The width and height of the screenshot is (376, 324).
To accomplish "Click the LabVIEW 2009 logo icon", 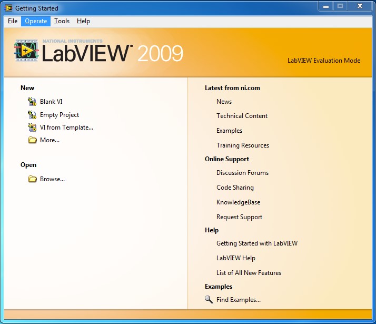I will [x=26, y=51].
